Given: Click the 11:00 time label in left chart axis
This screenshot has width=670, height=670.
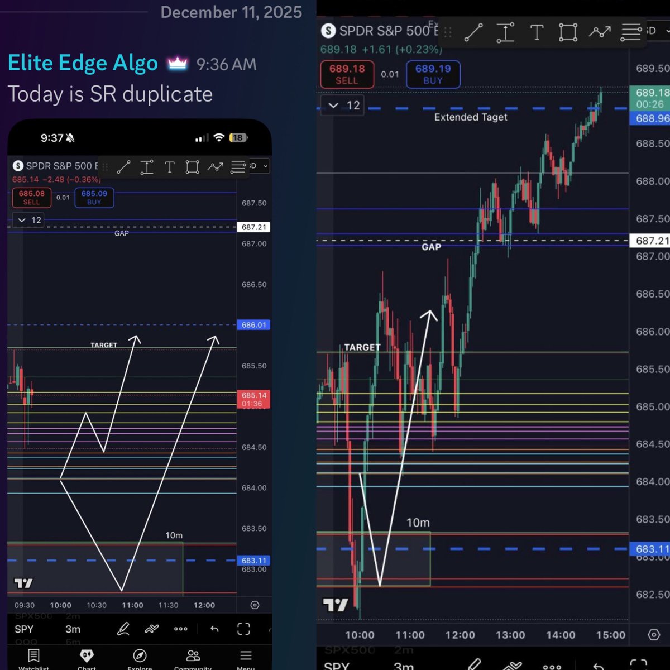Looking at the screenshot, I should point(132,605).
